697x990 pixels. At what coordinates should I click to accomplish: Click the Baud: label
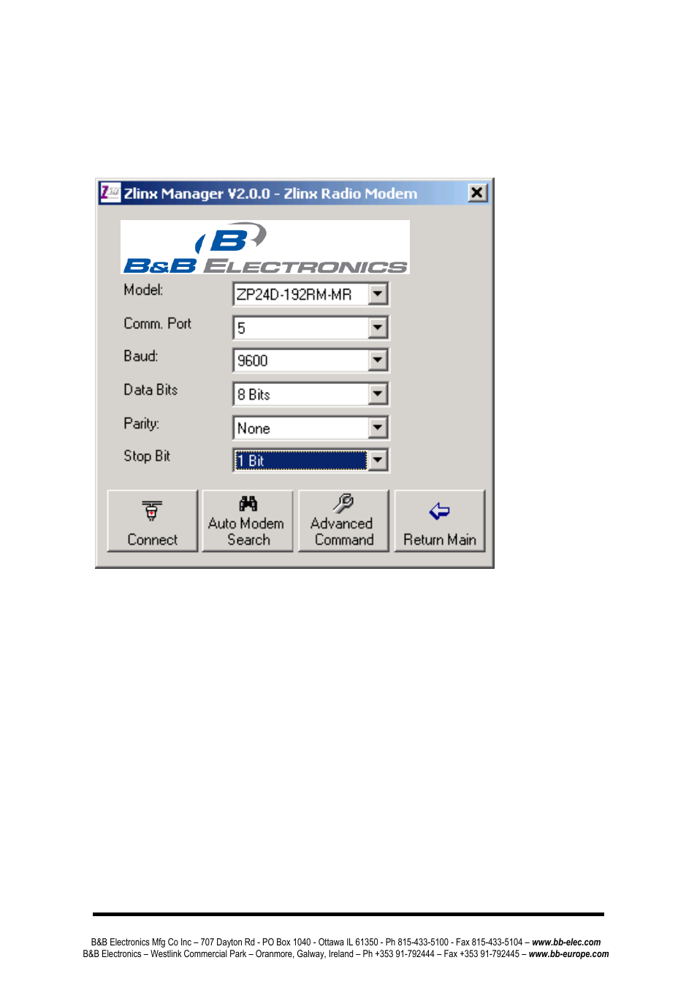(x=140, y=356)
